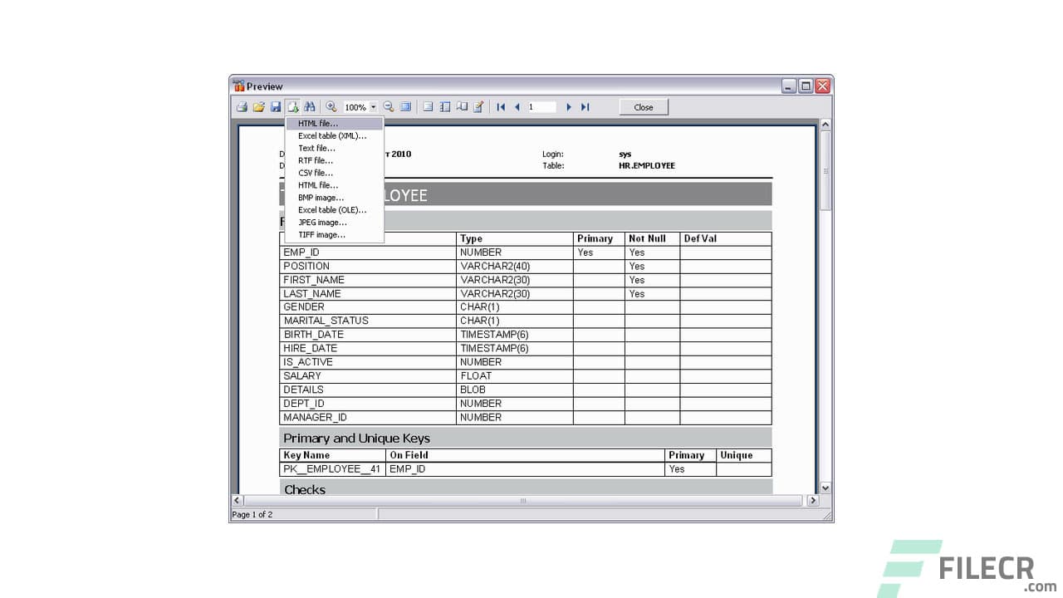Select the Zoom In magnifier icon
Image resolution: width=1063 pixels, height=598 pixels.
(330, 106)
